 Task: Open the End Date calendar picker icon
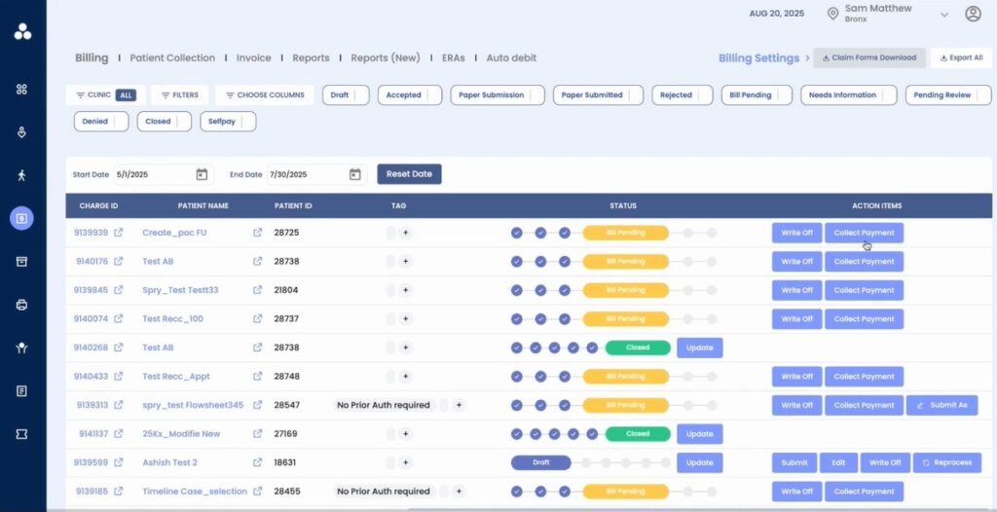click(354, 174)
